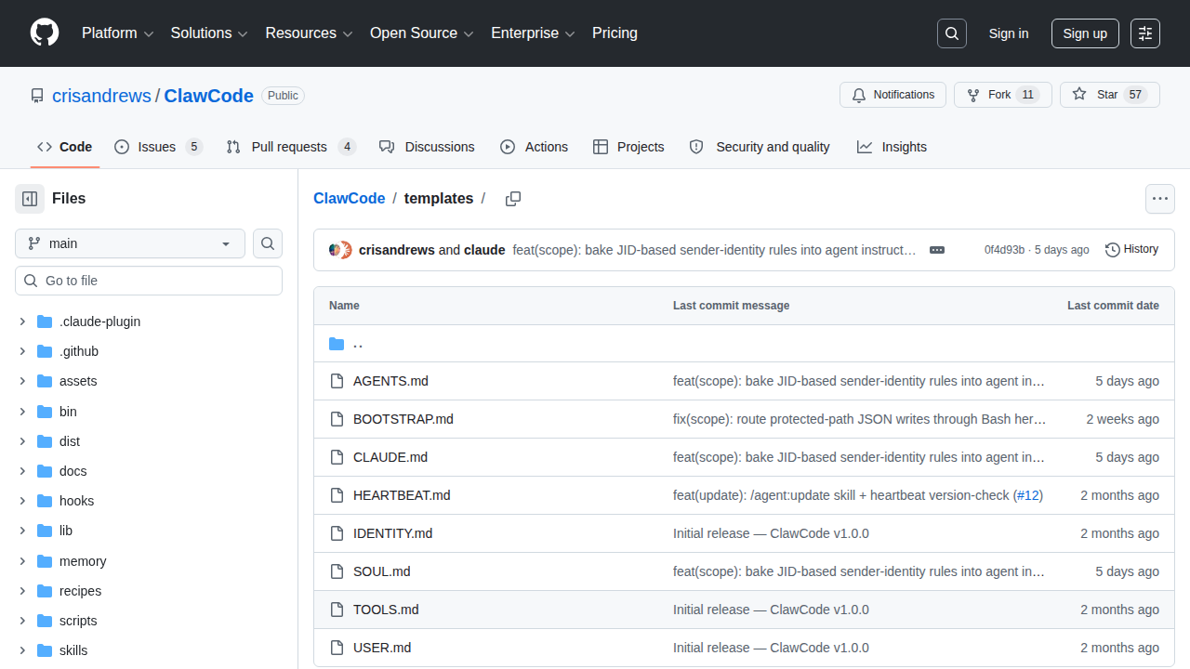Click the AGENTS.md file icon

pyautogui.click(x=337, y=381)
